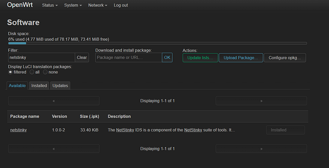329x168 pixels.
Task: Click the disk space usage progress bar
Action: point(157,43)
